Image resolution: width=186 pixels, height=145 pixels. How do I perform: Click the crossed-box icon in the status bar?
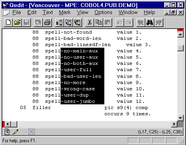tap(32, 132)
